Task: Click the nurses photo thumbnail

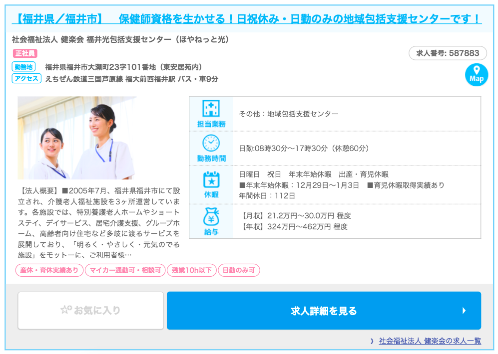Action: (x=77, y=138)
